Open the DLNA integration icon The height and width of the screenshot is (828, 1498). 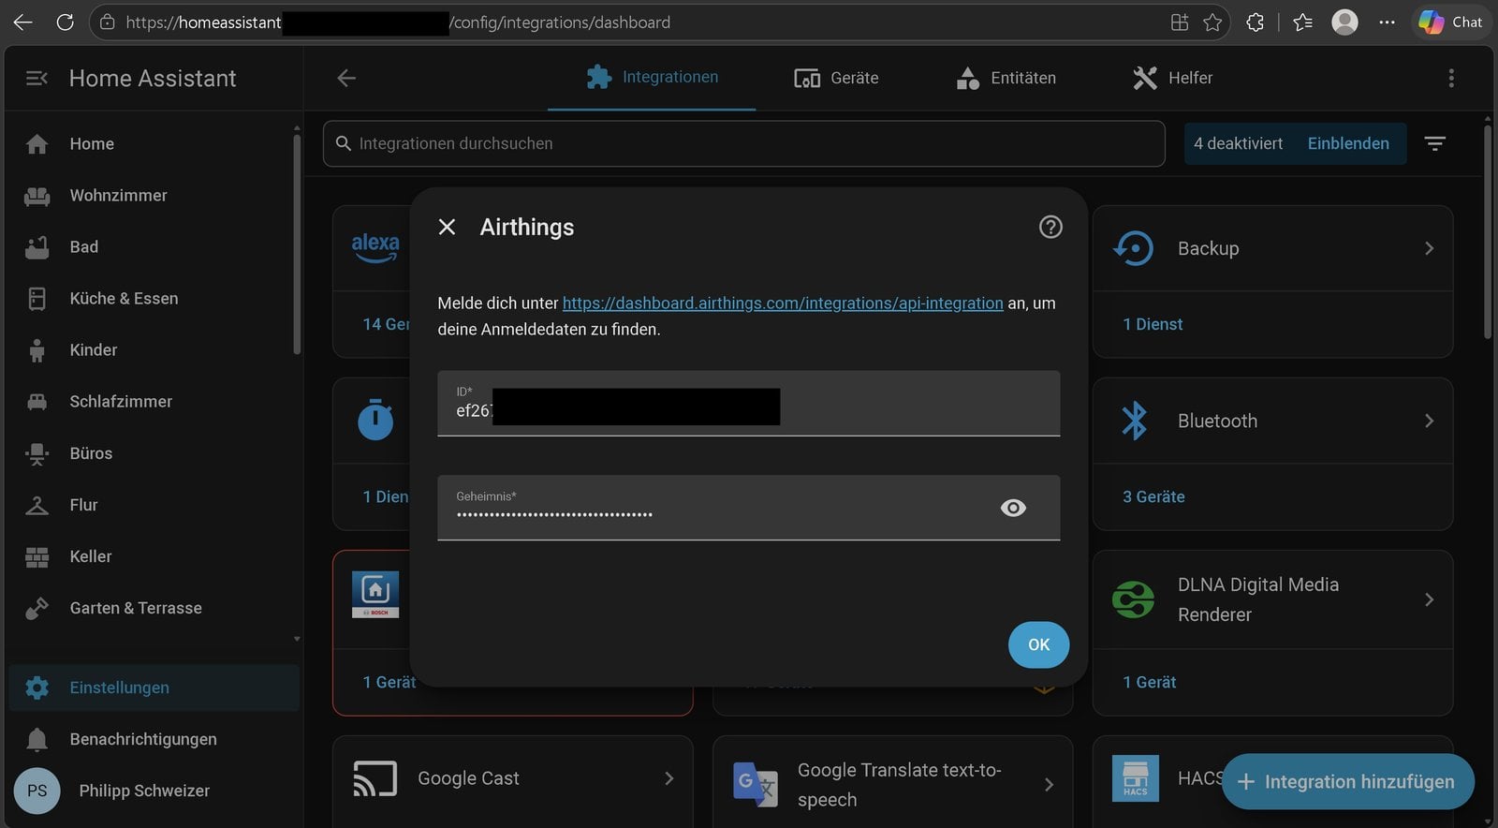(1133, 599)
